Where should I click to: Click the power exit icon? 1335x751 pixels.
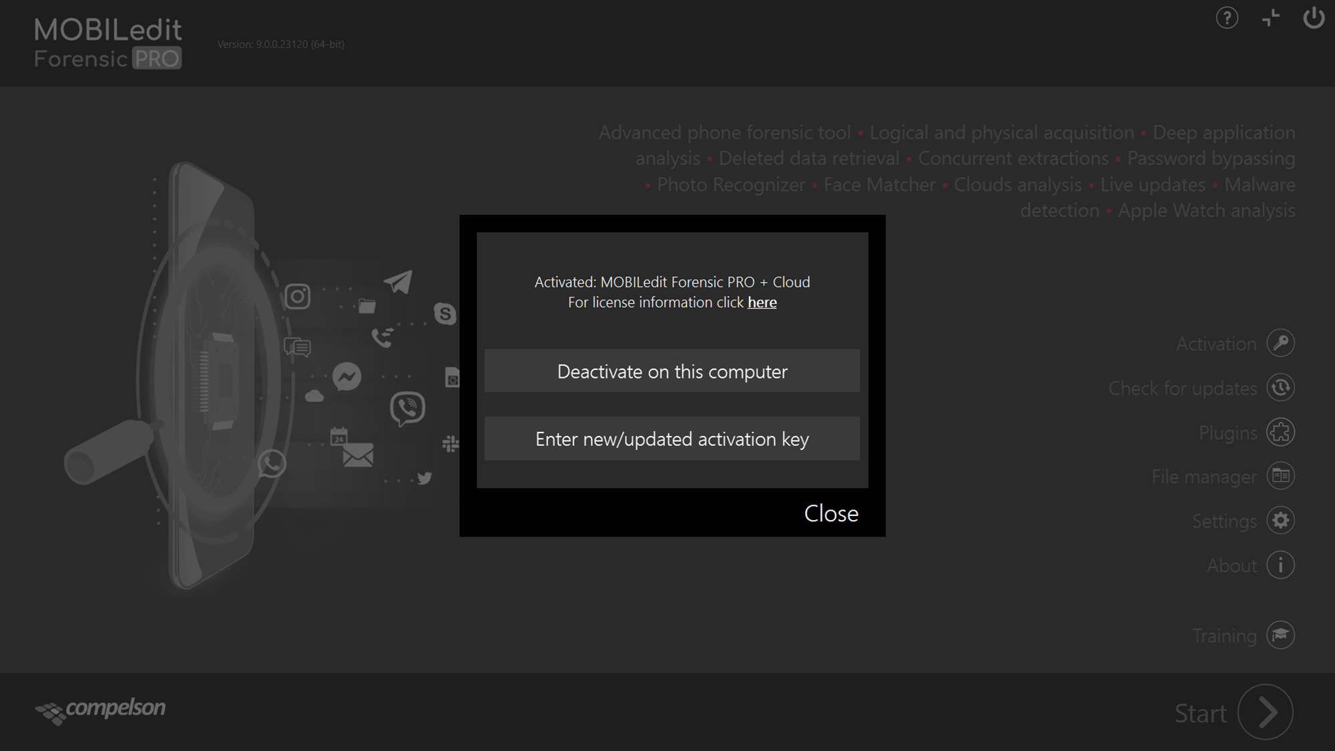[1313, 18]
